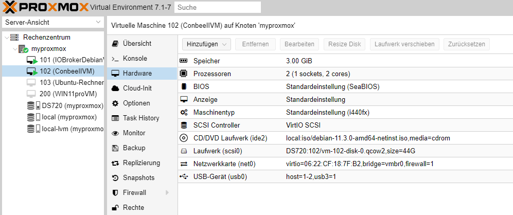This screenshot has height=215, width=513.
Task: Expand the Firewall submenu arrow
Action: coord(168,193)
